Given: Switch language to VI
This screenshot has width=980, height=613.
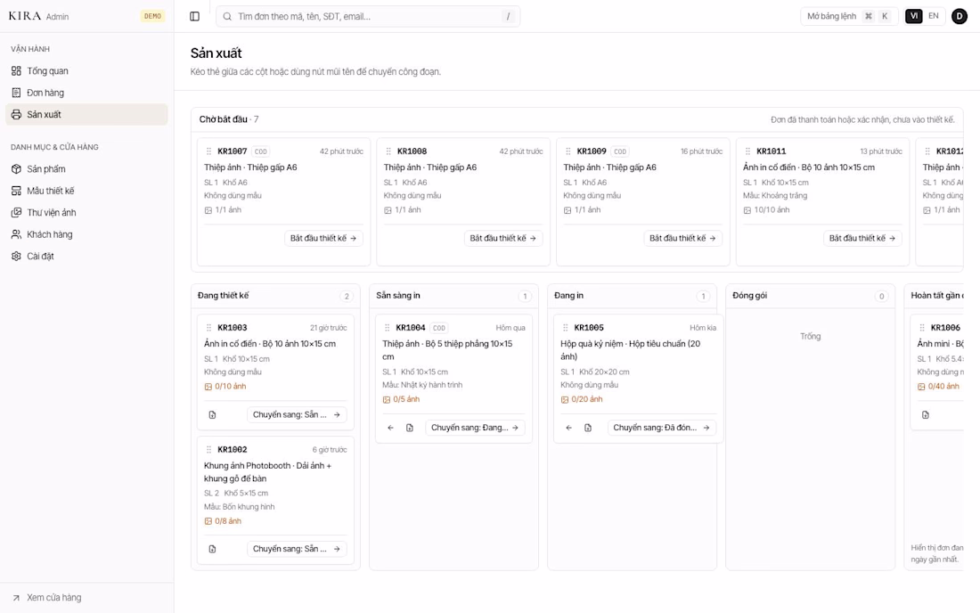Looking at the screenshot, I should point(914,16).
